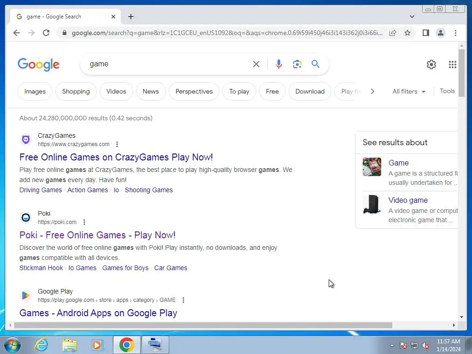Screen dimensions: 472x354
Task: Click the vertical scrollbar down arrow
Action: pos(462,317)
